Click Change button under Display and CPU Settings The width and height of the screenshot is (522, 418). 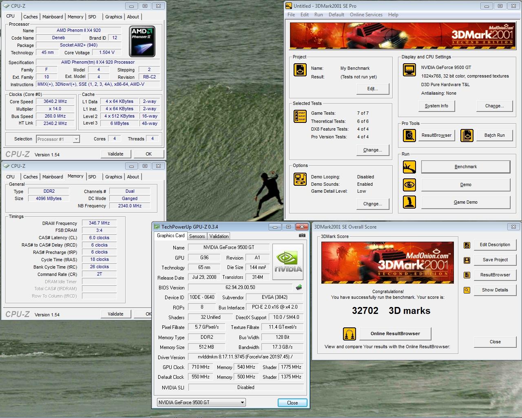(494, 106)
